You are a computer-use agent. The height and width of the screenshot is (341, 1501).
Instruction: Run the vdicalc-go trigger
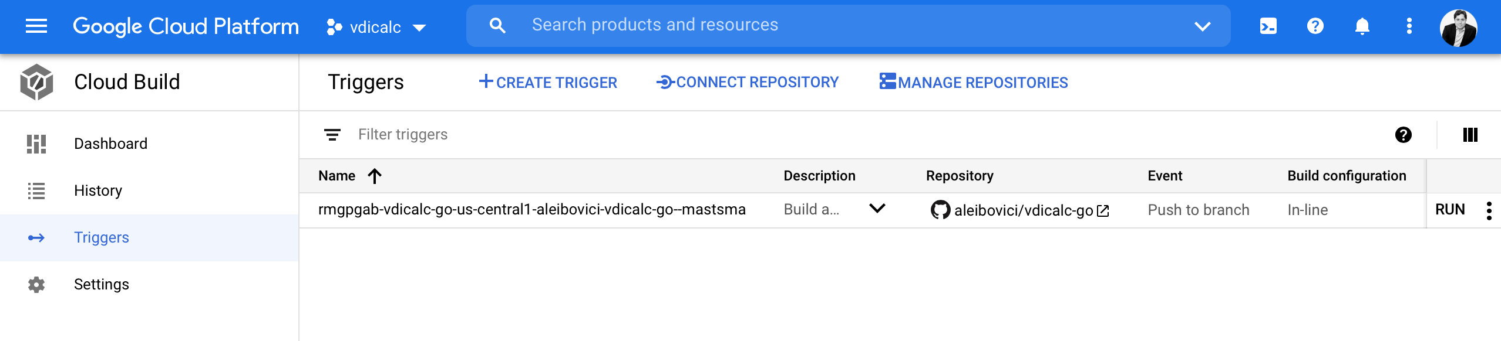pos(1450,210)
